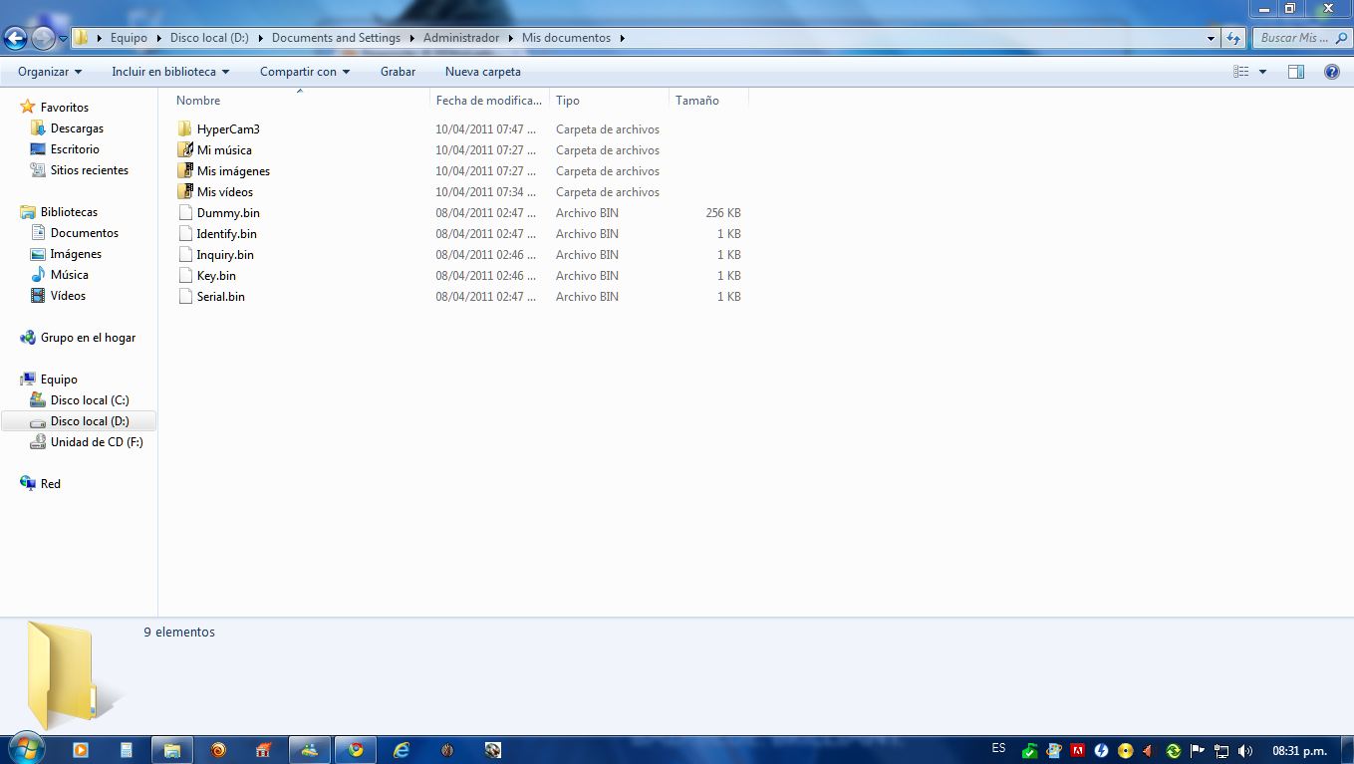The image size is (1354, 764).
Task: Open the recent pages arrow beside Forward
Action: [63, 39]
